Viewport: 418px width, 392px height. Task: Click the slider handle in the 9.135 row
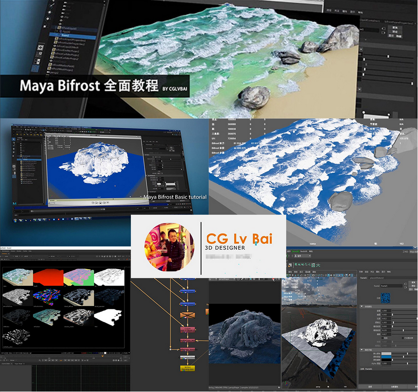(403, 330)
